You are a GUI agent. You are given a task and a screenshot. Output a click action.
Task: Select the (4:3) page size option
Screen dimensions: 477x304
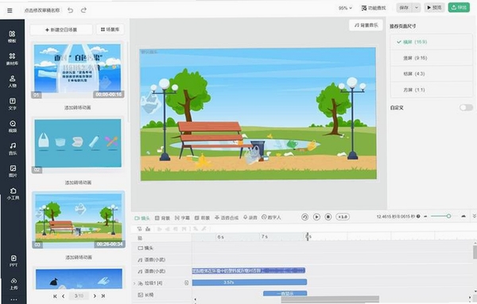click(x=432, y=74)
